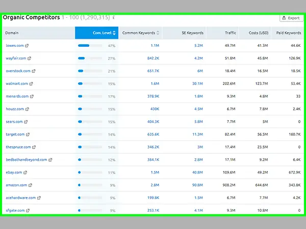Open menards.com common keywords 378.9K
306x229 pixels.
tap(153, 96)
